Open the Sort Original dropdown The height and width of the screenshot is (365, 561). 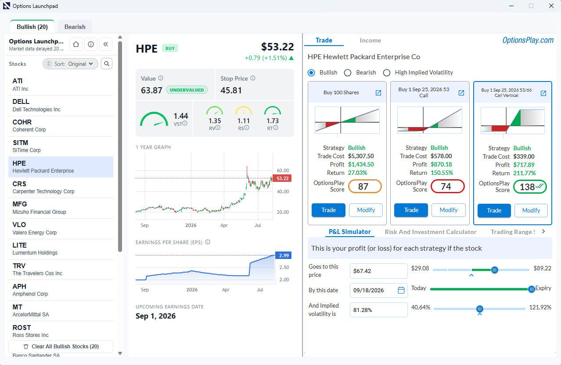70,64
